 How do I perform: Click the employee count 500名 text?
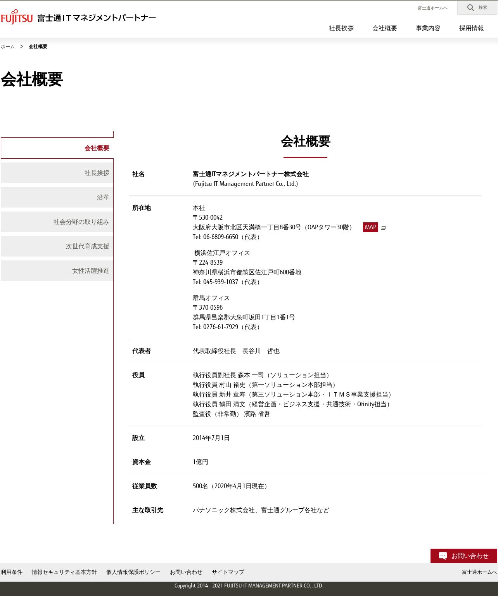coord(231,486)
